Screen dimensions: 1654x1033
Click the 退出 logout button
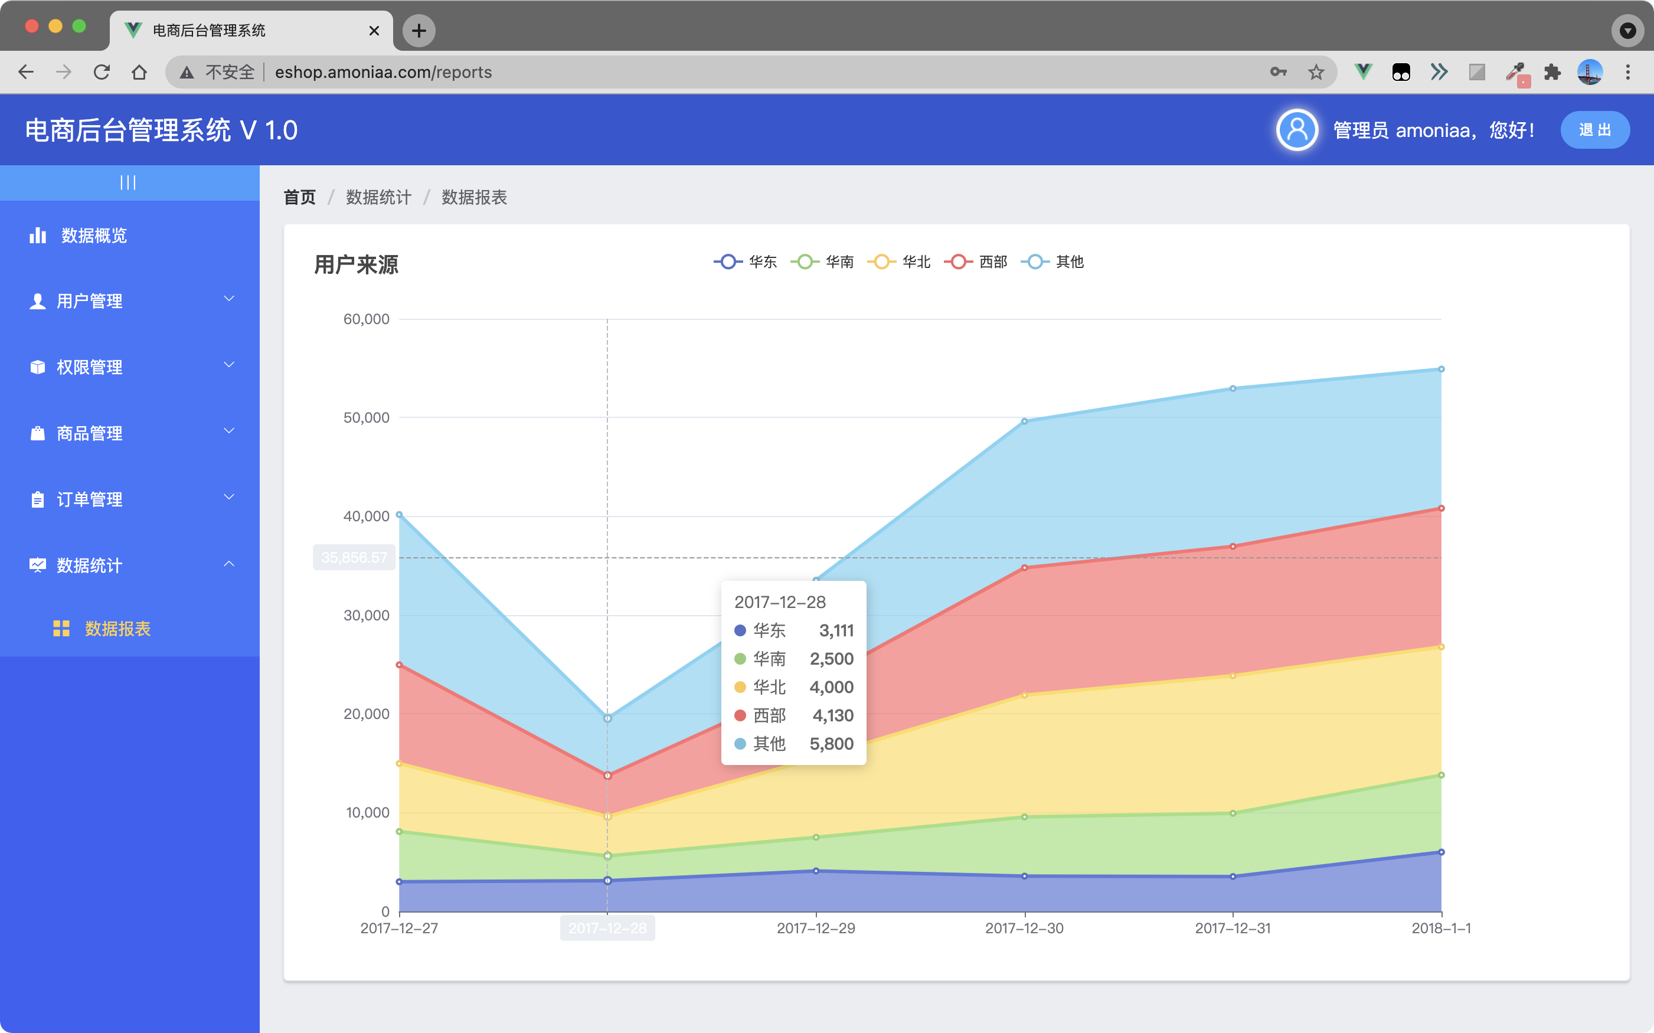(x=1594, y=130)
